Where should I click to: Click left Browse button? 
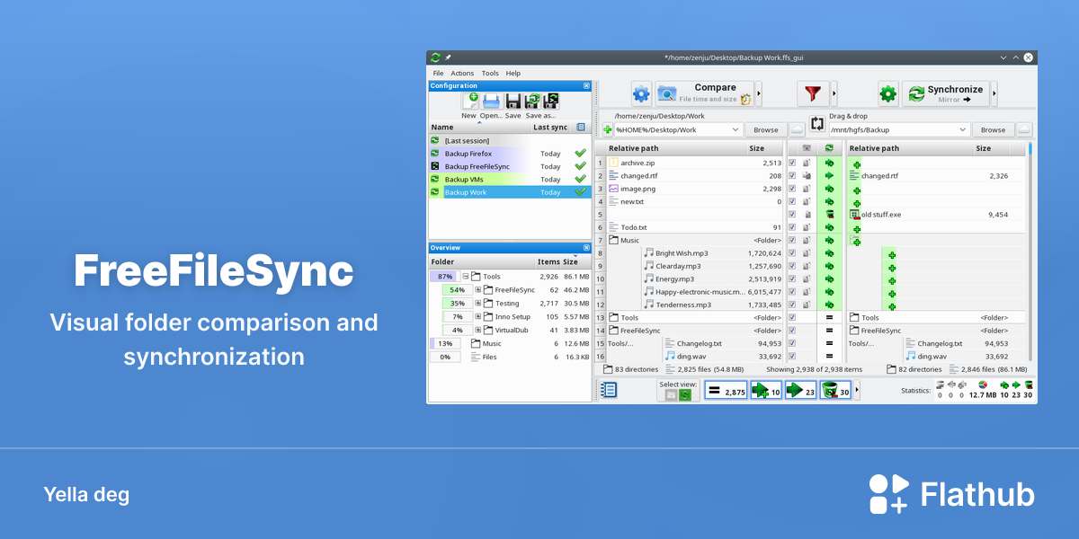pyautogui.click(x=766, y=130)
